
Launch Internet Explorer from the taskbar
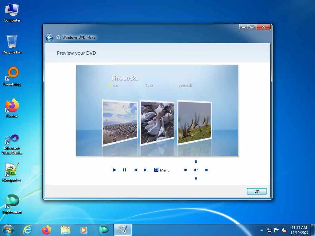pyautogui.click(x=27, y=230)
